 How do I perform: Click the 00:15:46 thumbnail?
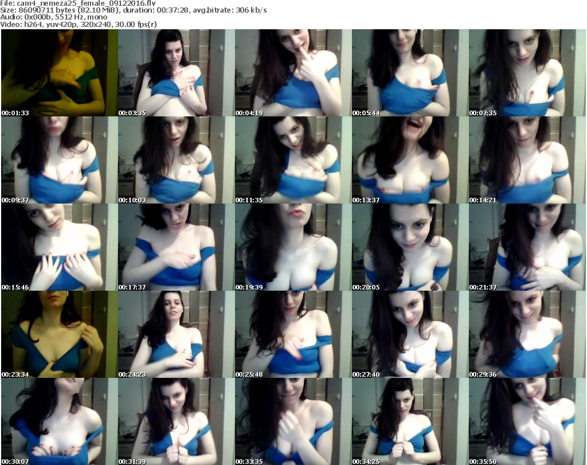coord(60,247)
